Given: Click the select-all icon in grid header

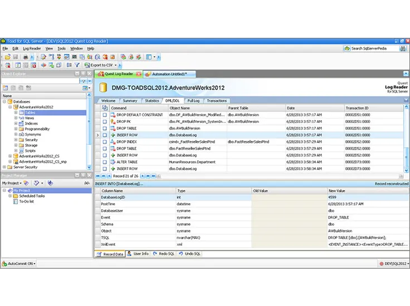Looking at the screenshot, I should pyautogui.click(x=104, y=108).
